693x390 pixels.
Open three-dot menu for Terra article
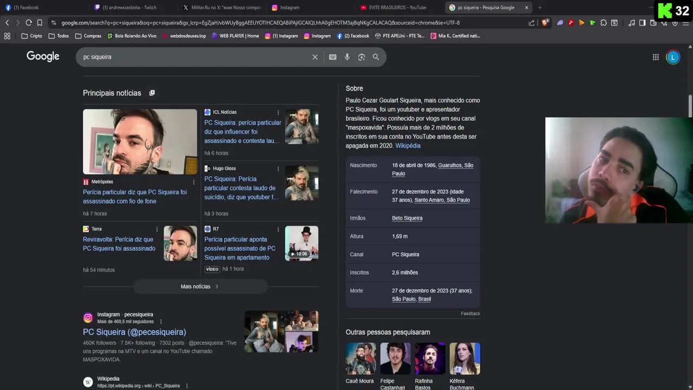pos(157,230)
